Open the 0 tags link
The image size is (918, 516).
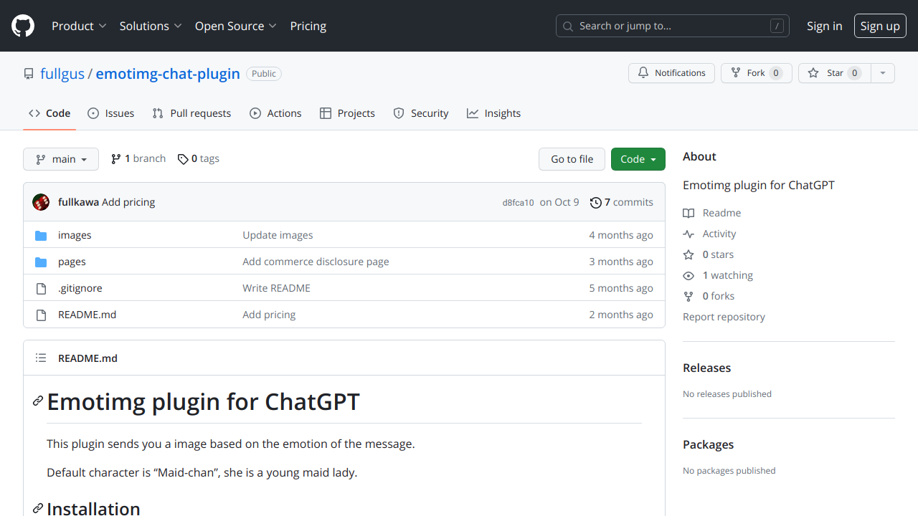click(x=199, y=159)
